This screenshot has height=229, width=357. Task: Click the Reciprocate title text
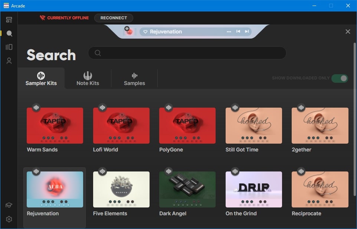pos(307,213)
